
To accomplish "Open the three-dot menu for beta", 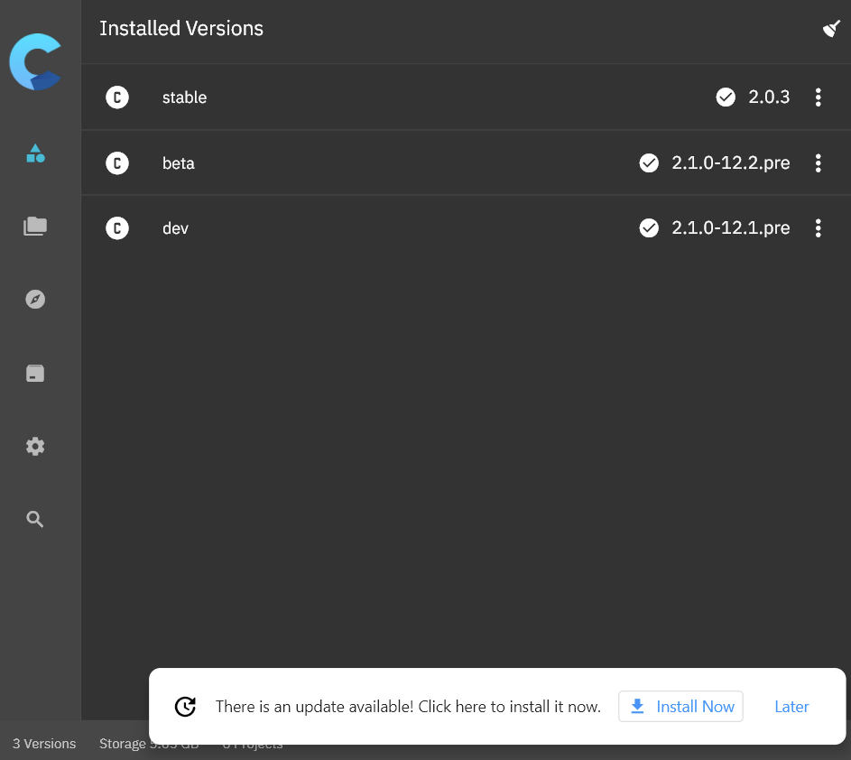I will 818,162.
